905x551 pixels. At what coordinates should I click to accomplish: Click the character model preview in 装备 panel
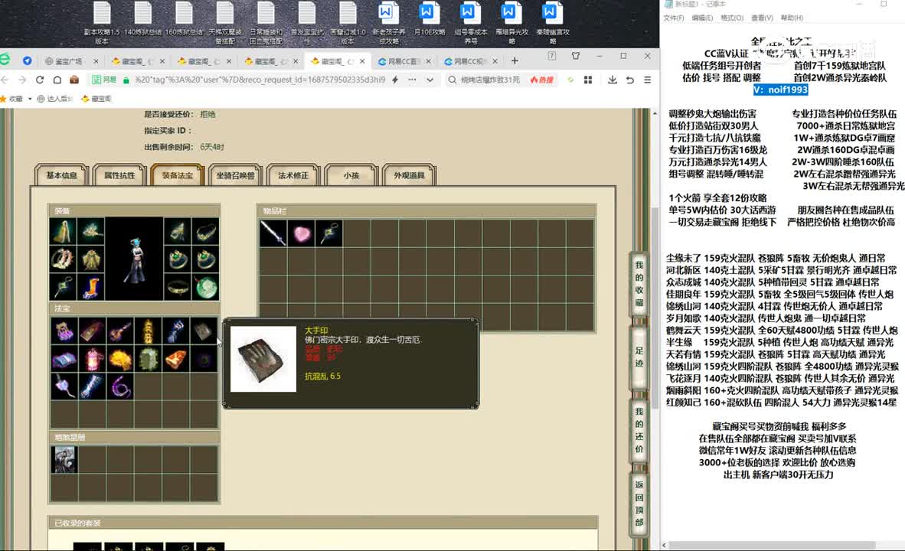point(135,259)
